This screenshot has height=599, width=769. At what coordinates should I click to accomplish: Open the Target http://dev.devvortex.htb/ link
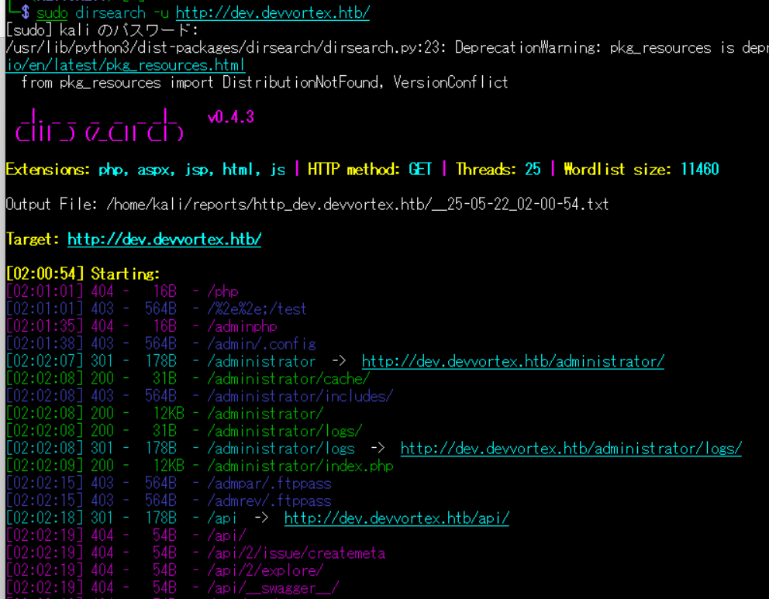pos(164,239)
